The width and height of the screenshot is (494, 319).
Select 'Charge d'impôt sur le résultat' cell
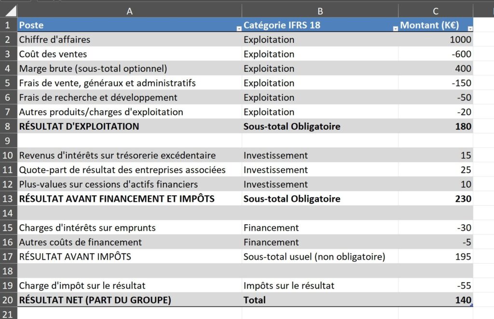[129, 285]
